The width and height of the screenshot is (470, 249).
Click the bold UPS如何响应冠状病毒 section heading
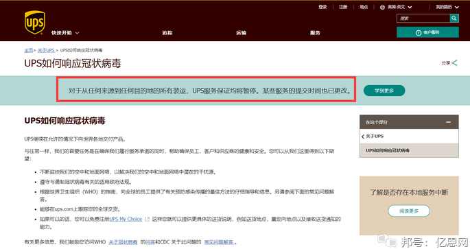point(64,121)
